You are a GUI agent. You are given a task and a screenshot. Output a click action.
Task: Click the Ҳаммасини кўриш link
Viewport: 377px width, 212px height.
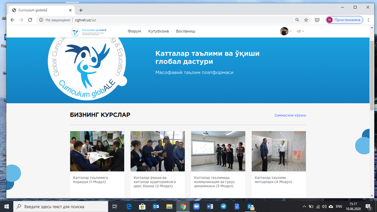tap(290, 115)
